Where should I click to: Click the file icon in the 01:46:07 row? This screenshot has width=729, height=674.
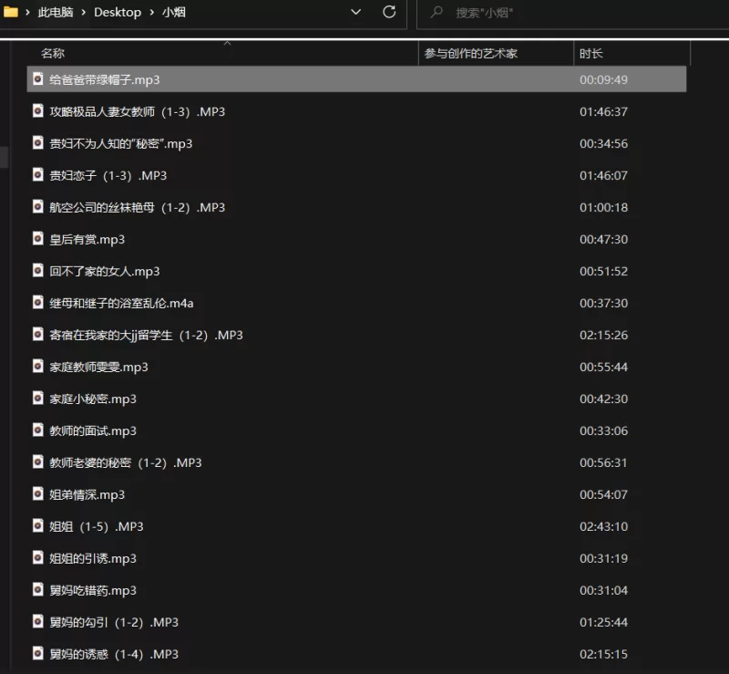[x=38, y=175]
